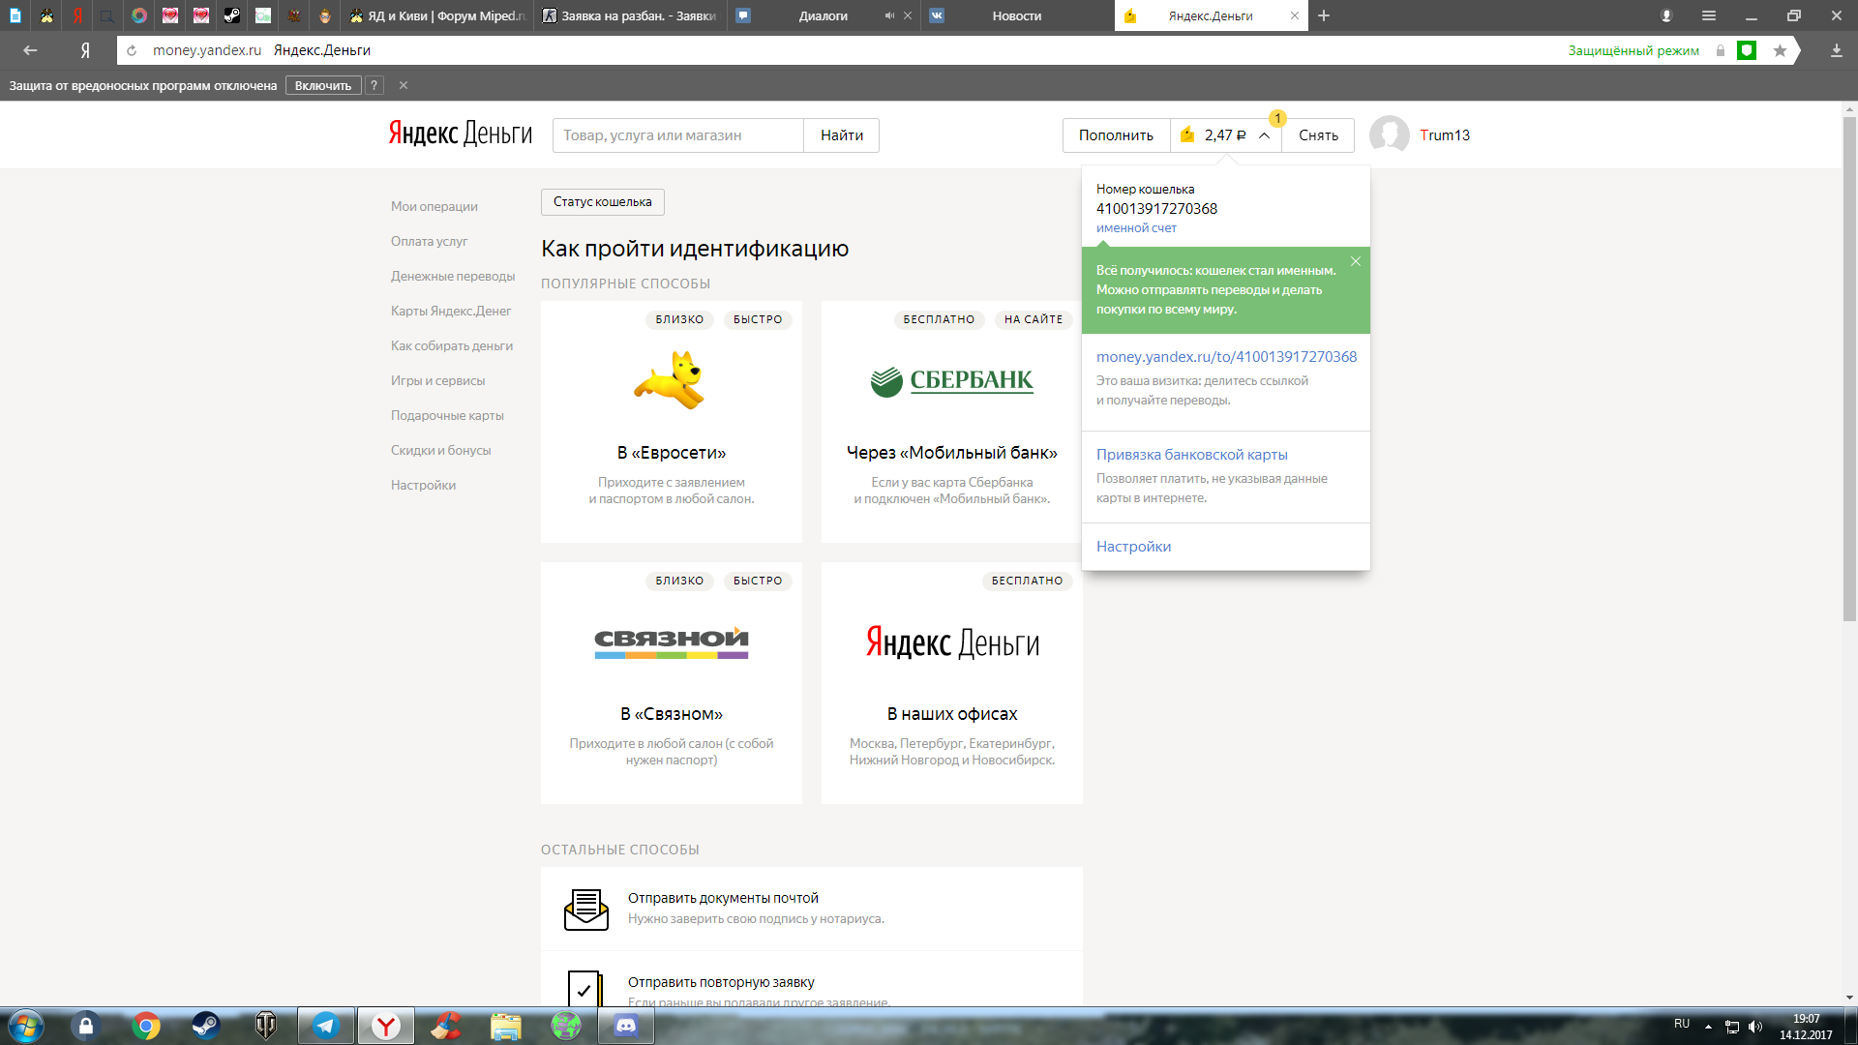Open Скидки и бонусы in the sidebar
The height and width of the screenshot is (1045, 1858).
coord(441,450)
